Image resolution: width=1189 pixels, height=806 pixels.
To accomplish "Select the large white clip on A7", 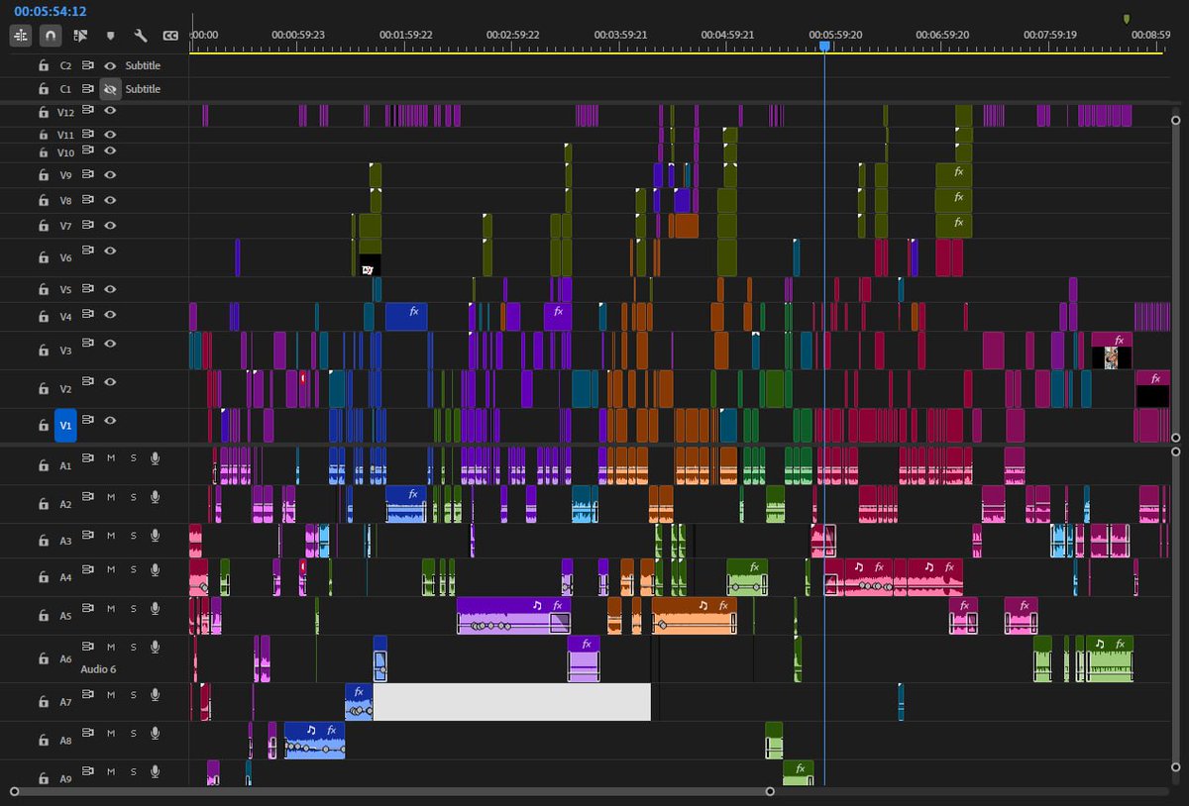I will coord(511,702).
